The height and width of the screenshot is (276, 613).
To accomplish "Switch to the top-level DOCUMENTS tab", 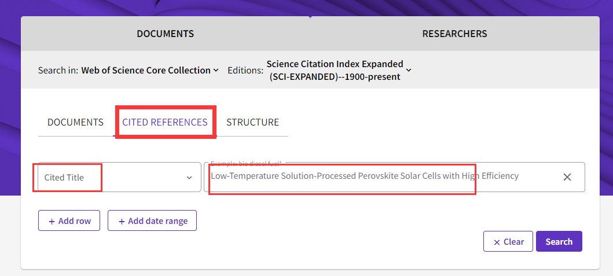I will tap(165, 34).
